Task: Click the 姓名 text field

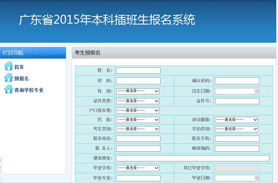Action: pyautogui.click(x=138, y=71)
